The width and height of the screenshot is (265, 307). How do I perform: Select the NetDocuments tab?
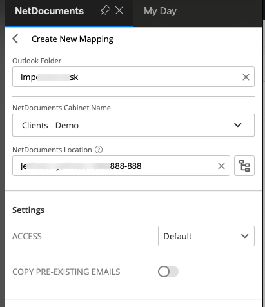tap(49, 11)
